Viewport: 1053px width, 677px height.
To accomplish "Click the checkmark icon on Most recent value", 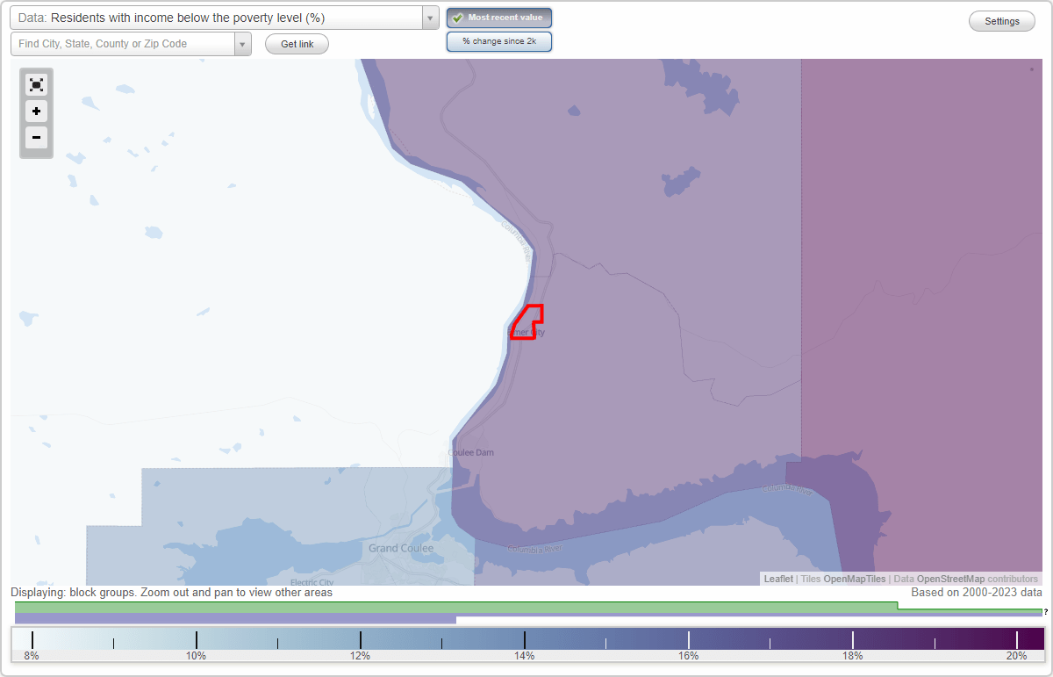I will pos(458,17).
